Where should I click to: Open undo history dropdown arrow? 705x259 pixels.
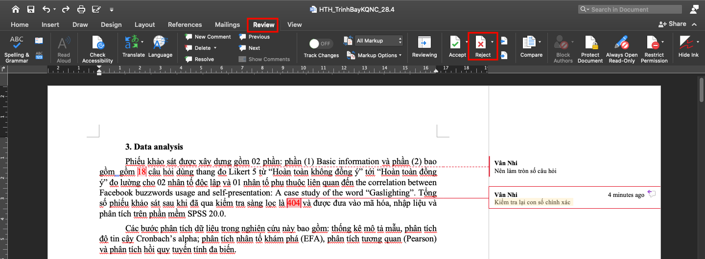(54, 9)
